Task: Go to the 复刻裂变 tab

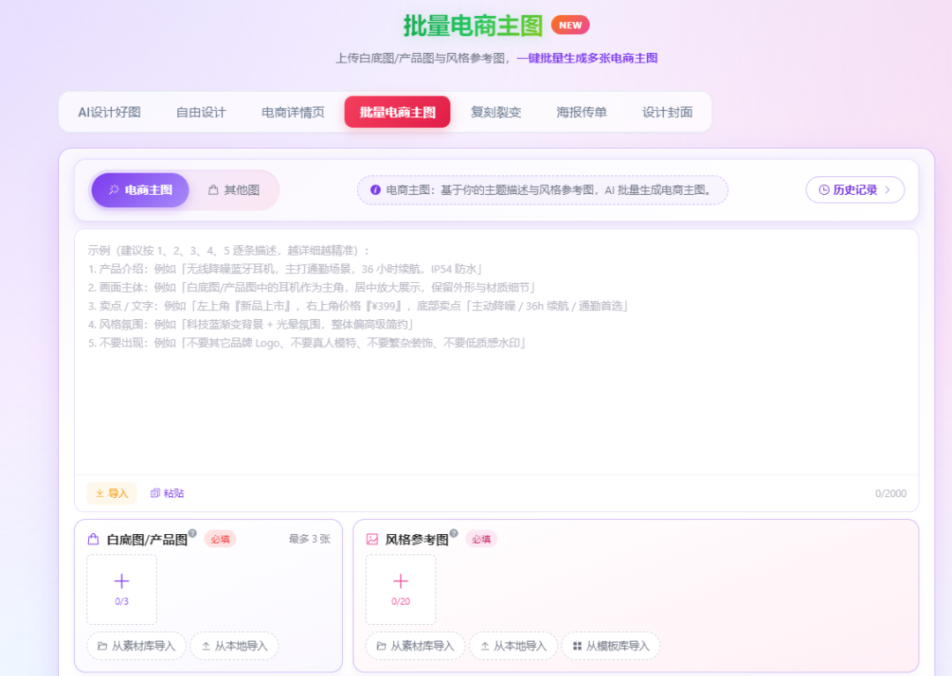Action: point(496,112)
